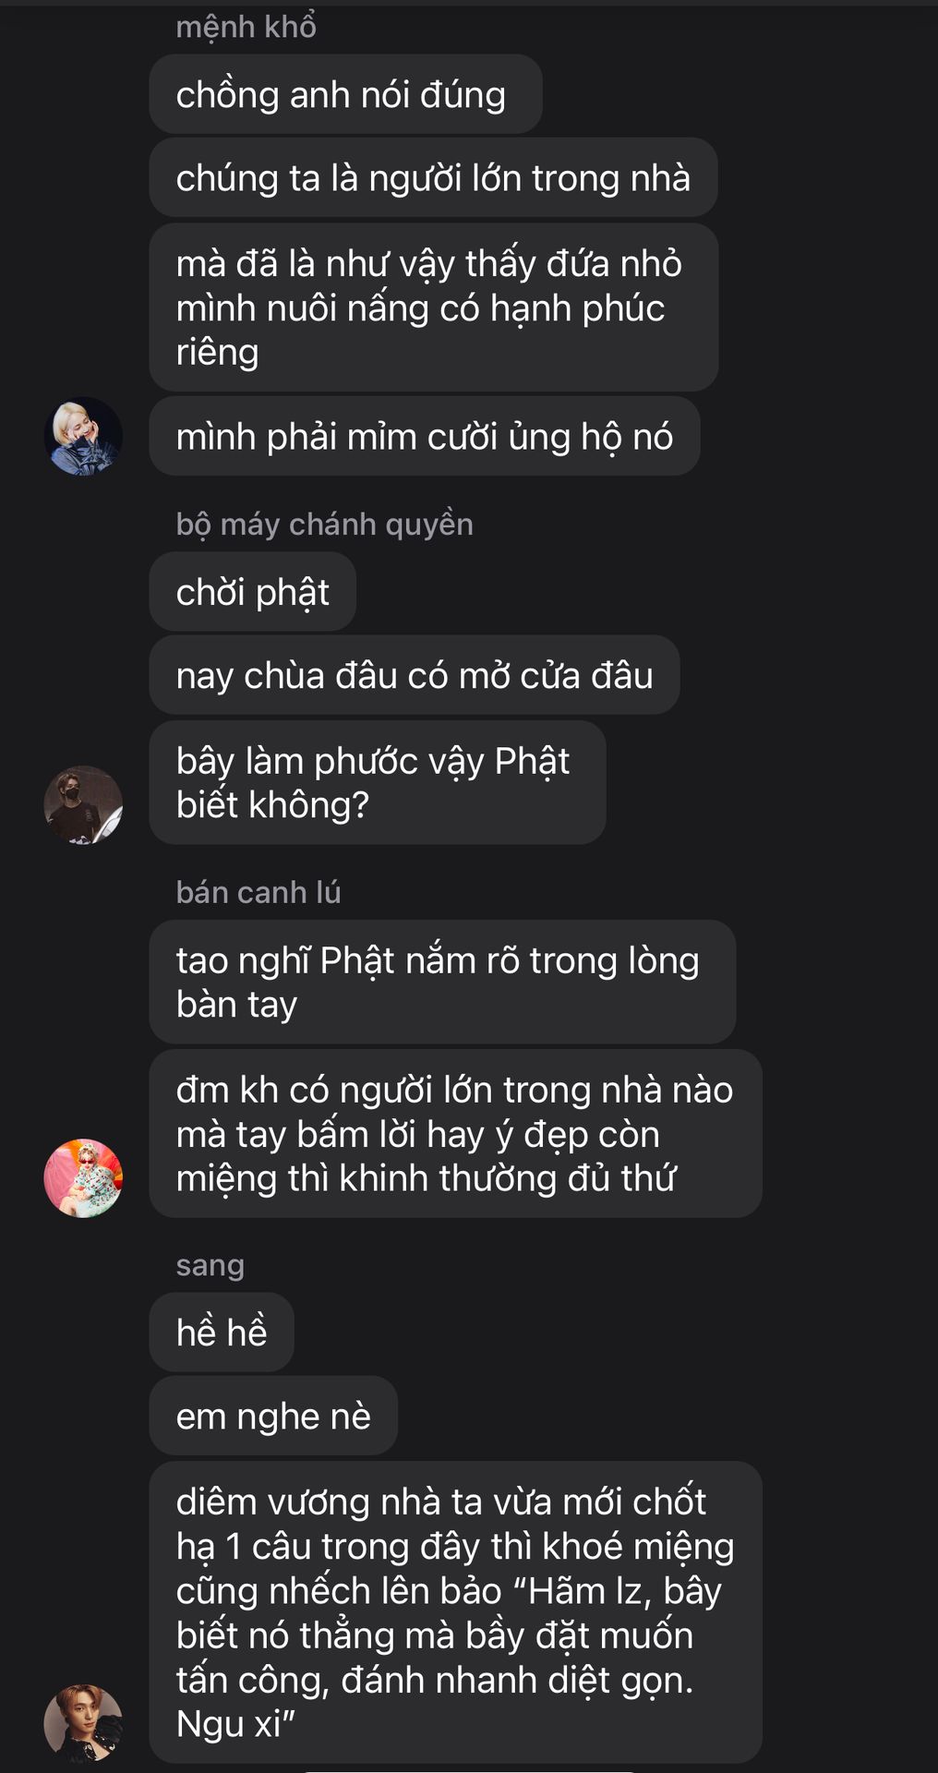938x1773 pixels.
Task: Select the "em nghe nè" message
Action: pyautogui.click(x=273, y=1416)
